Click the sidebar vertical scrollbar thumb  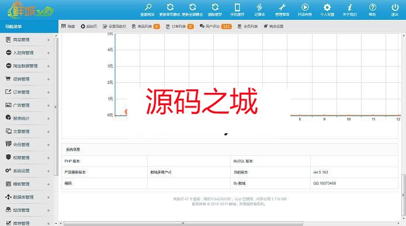(x=56, y=107)
